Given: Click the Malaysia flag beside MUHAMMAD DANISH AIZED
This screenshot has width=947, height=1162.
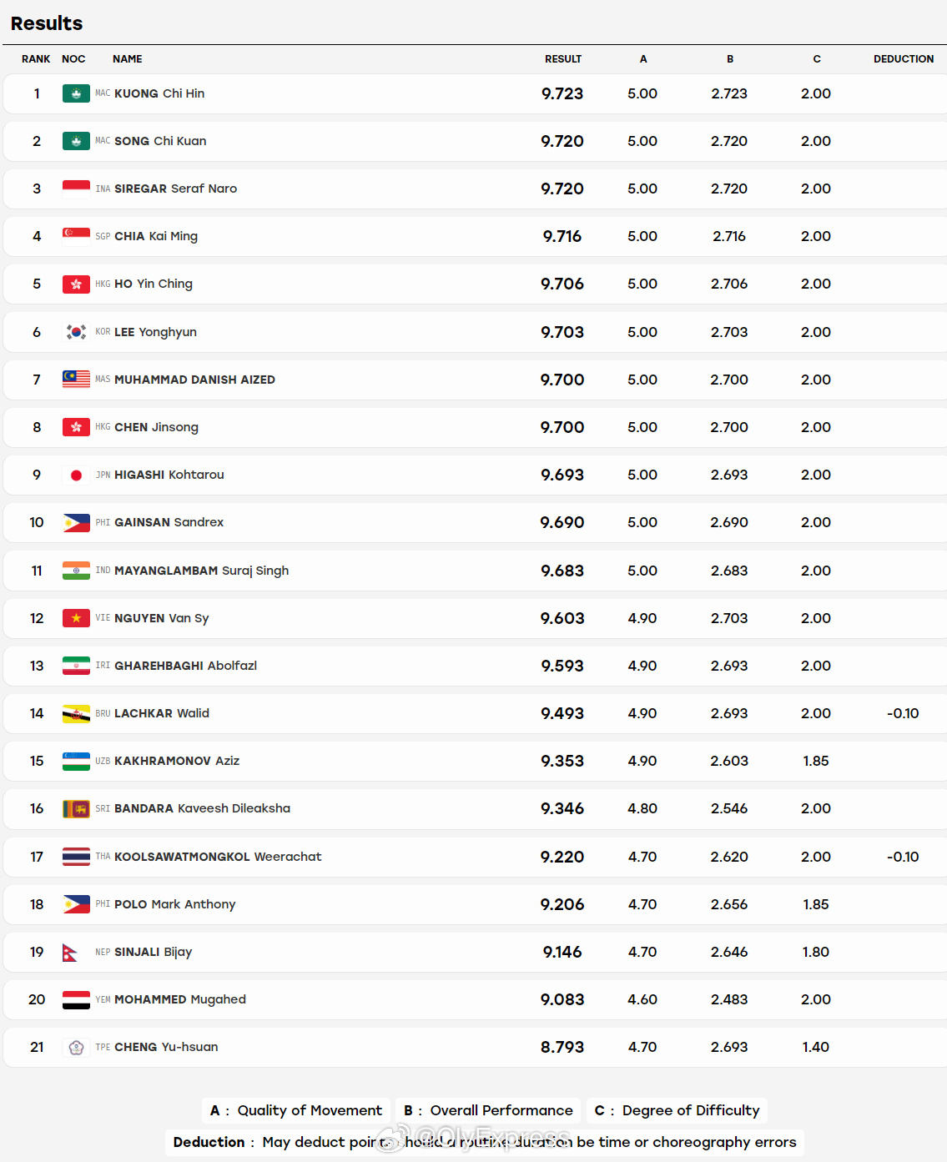Looking at the screenshot, I should (76, 380).
